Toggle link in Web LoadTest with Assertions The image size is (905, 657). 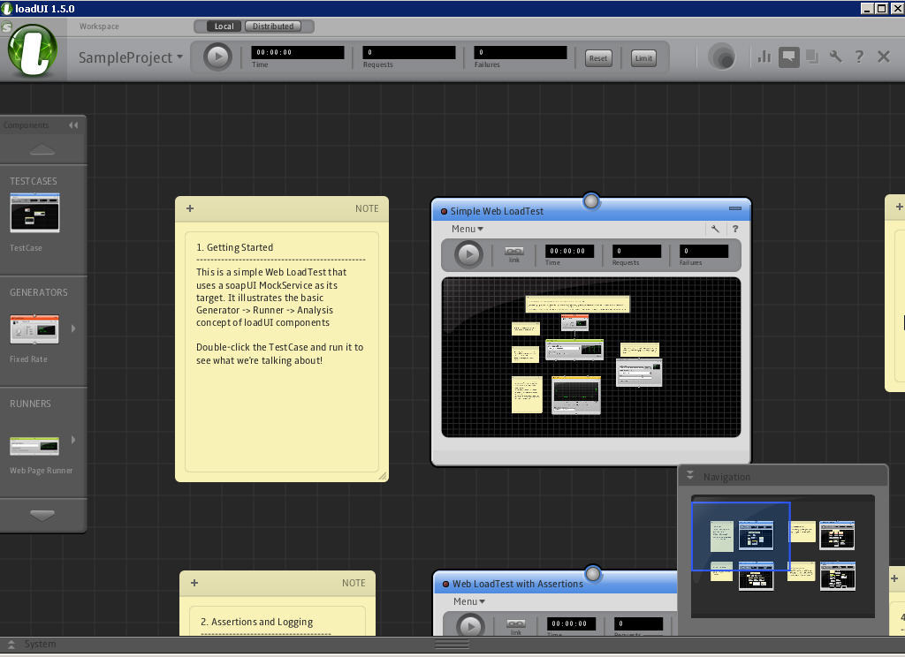click(x=516, y=627)
